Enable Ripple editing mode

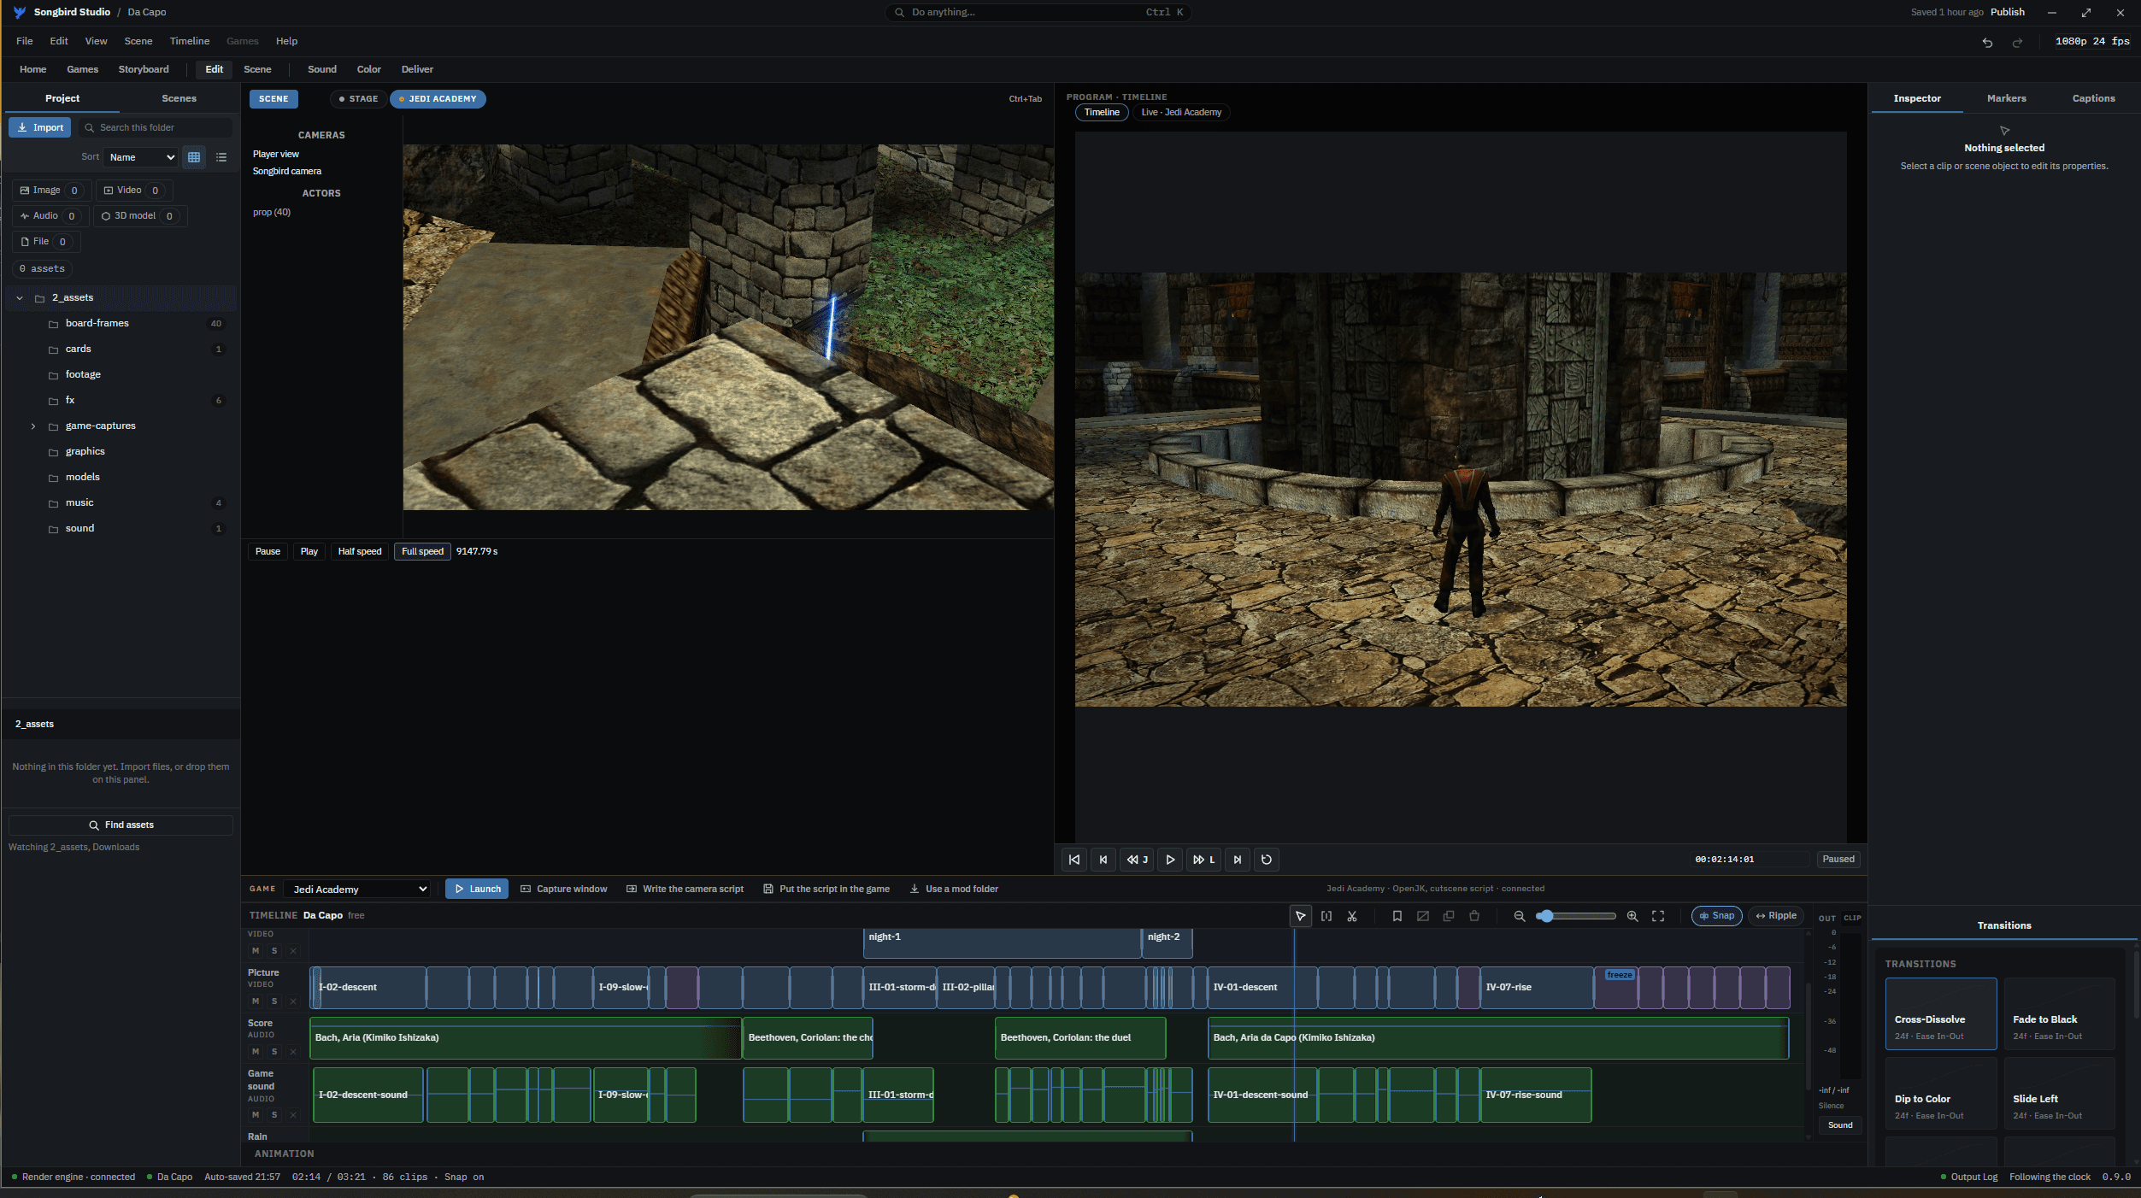point(1775,916)
